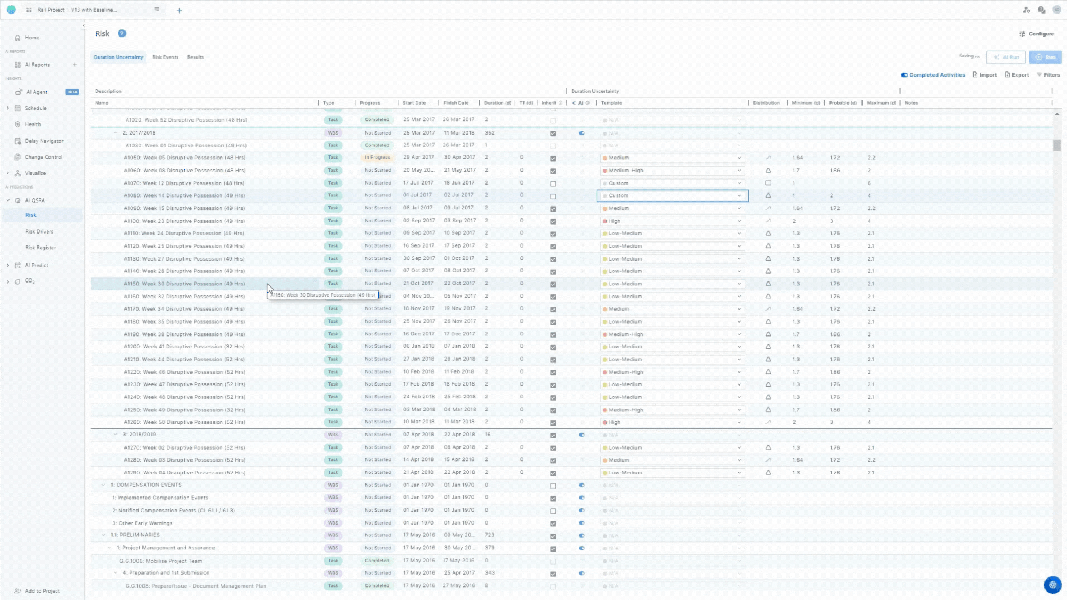This screenshot has width=1067, height=600.
Task: Open the Health section
Action: tap(33, 124)
